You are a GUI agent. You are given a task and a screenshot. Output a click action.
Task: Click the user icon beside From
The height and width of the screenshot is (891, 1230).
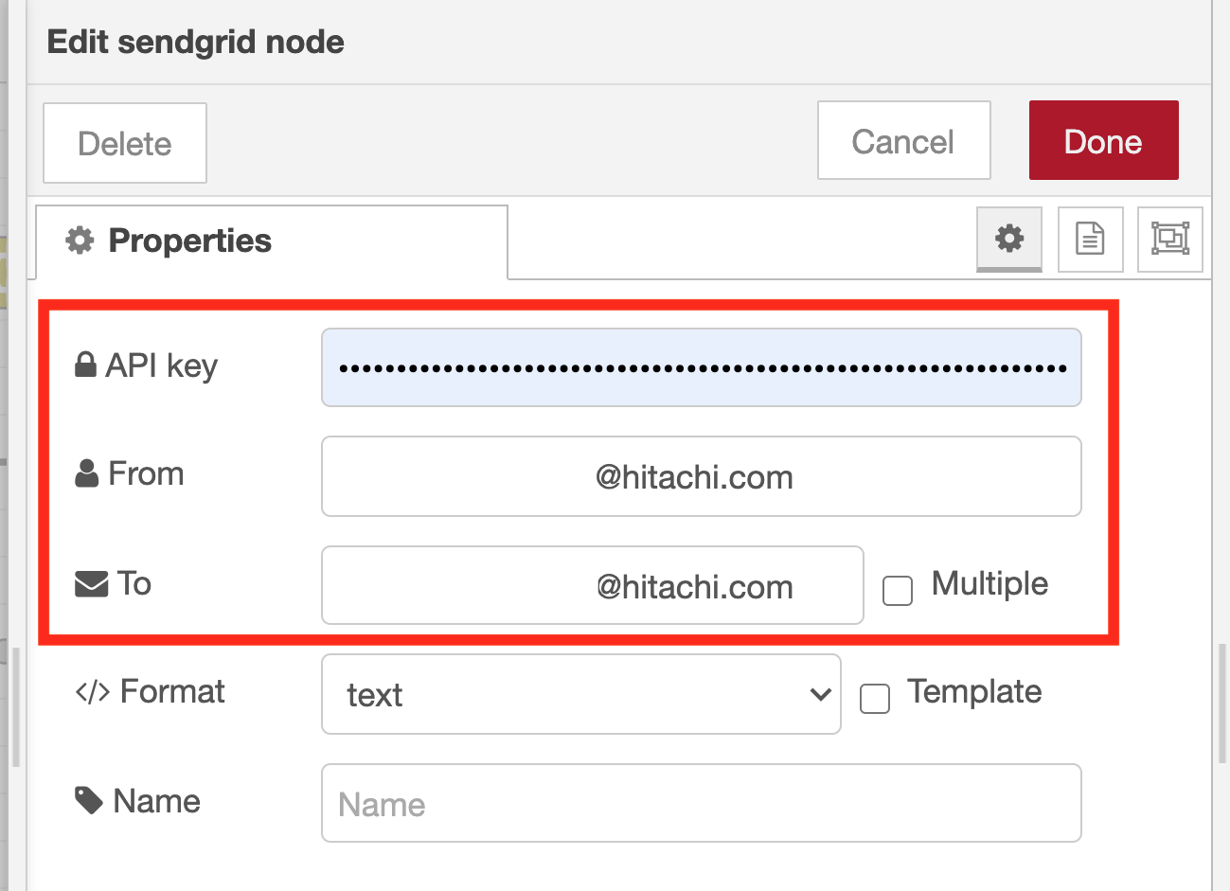tap(86, 473)
